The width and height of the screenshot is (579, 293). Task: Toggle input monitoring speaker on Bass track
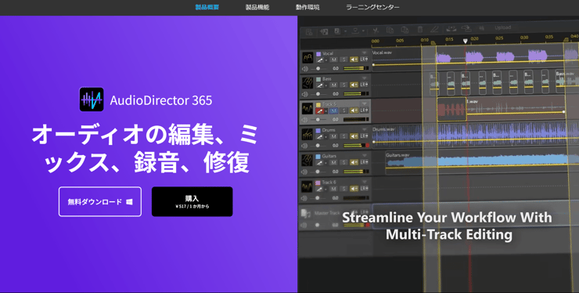[x=354, y=85]
